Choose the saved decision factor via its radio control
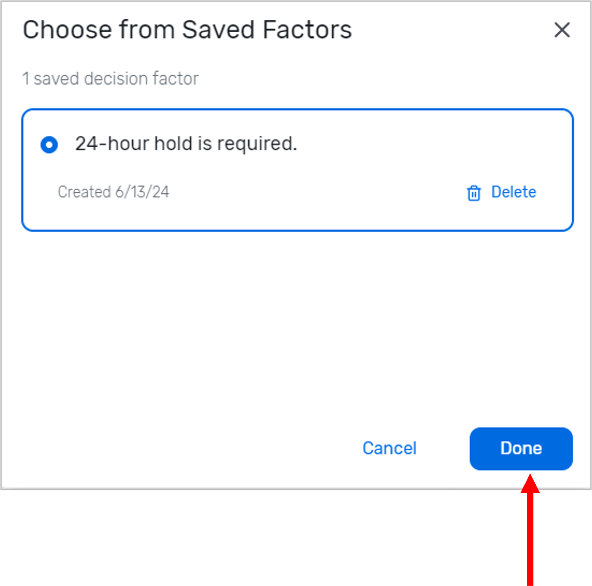 pos(49,144)
